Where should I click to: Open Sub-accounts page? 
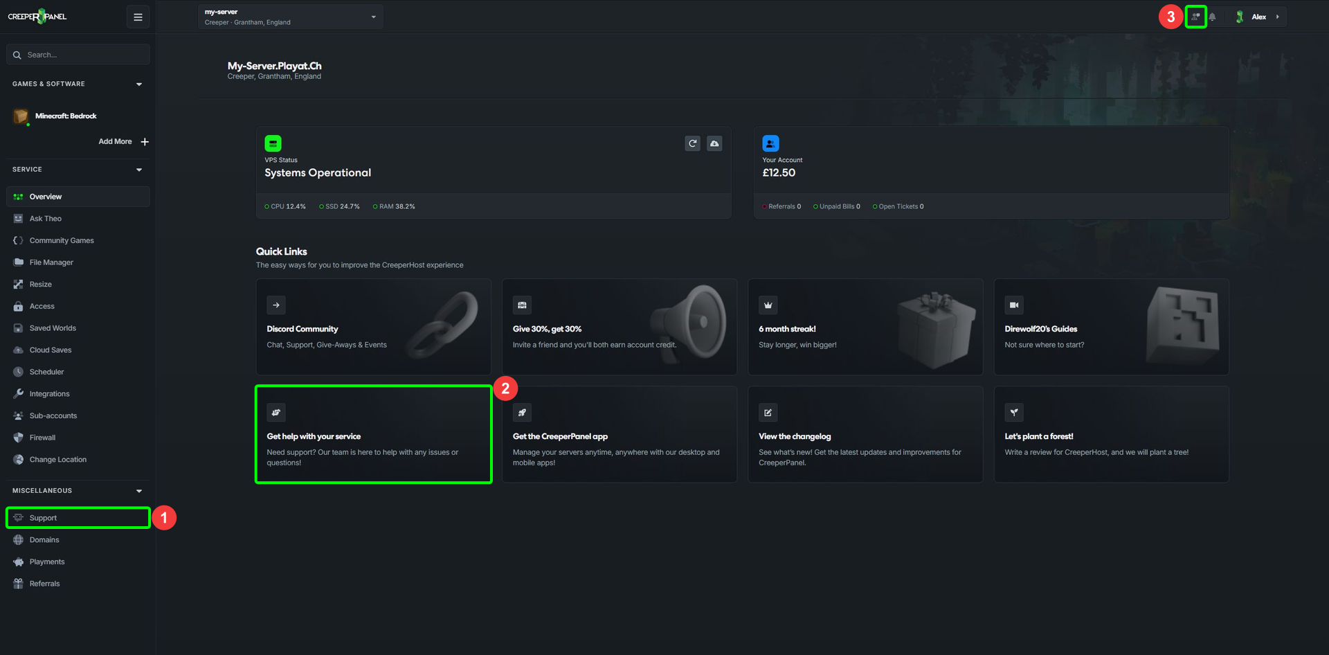(x=78, y=416)
